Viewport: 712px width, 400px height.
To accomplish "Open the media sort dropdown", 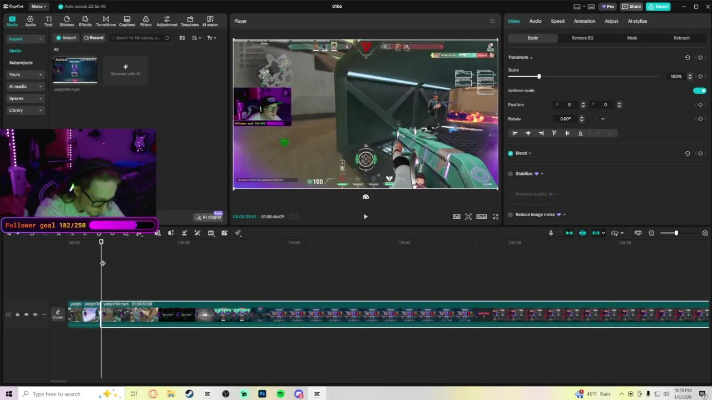I will pyautogui.click(x=196, y=38).
